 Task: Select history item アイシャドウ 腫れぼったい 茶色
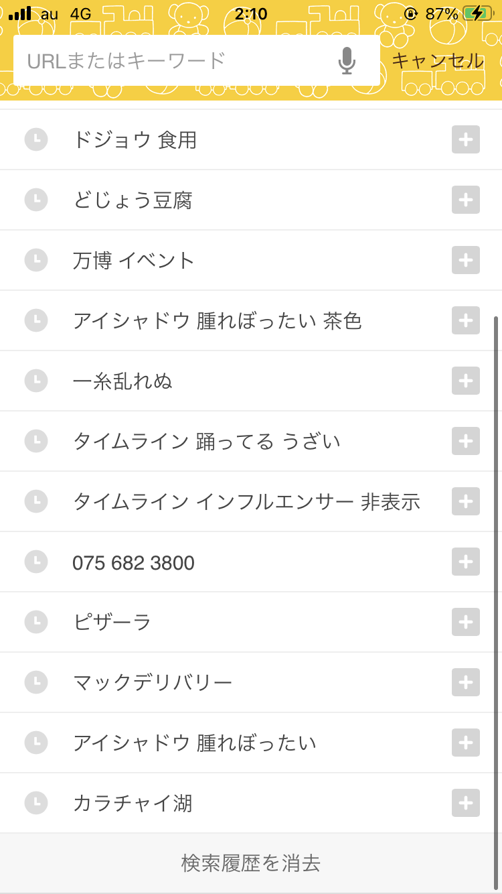tap(217, 320)
